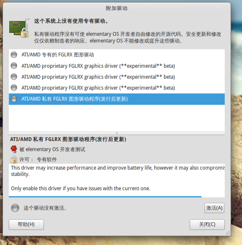Close the dialog via 关闭(C) button
The height and width of the screenshot is (245, 242).
click(207, 224)
